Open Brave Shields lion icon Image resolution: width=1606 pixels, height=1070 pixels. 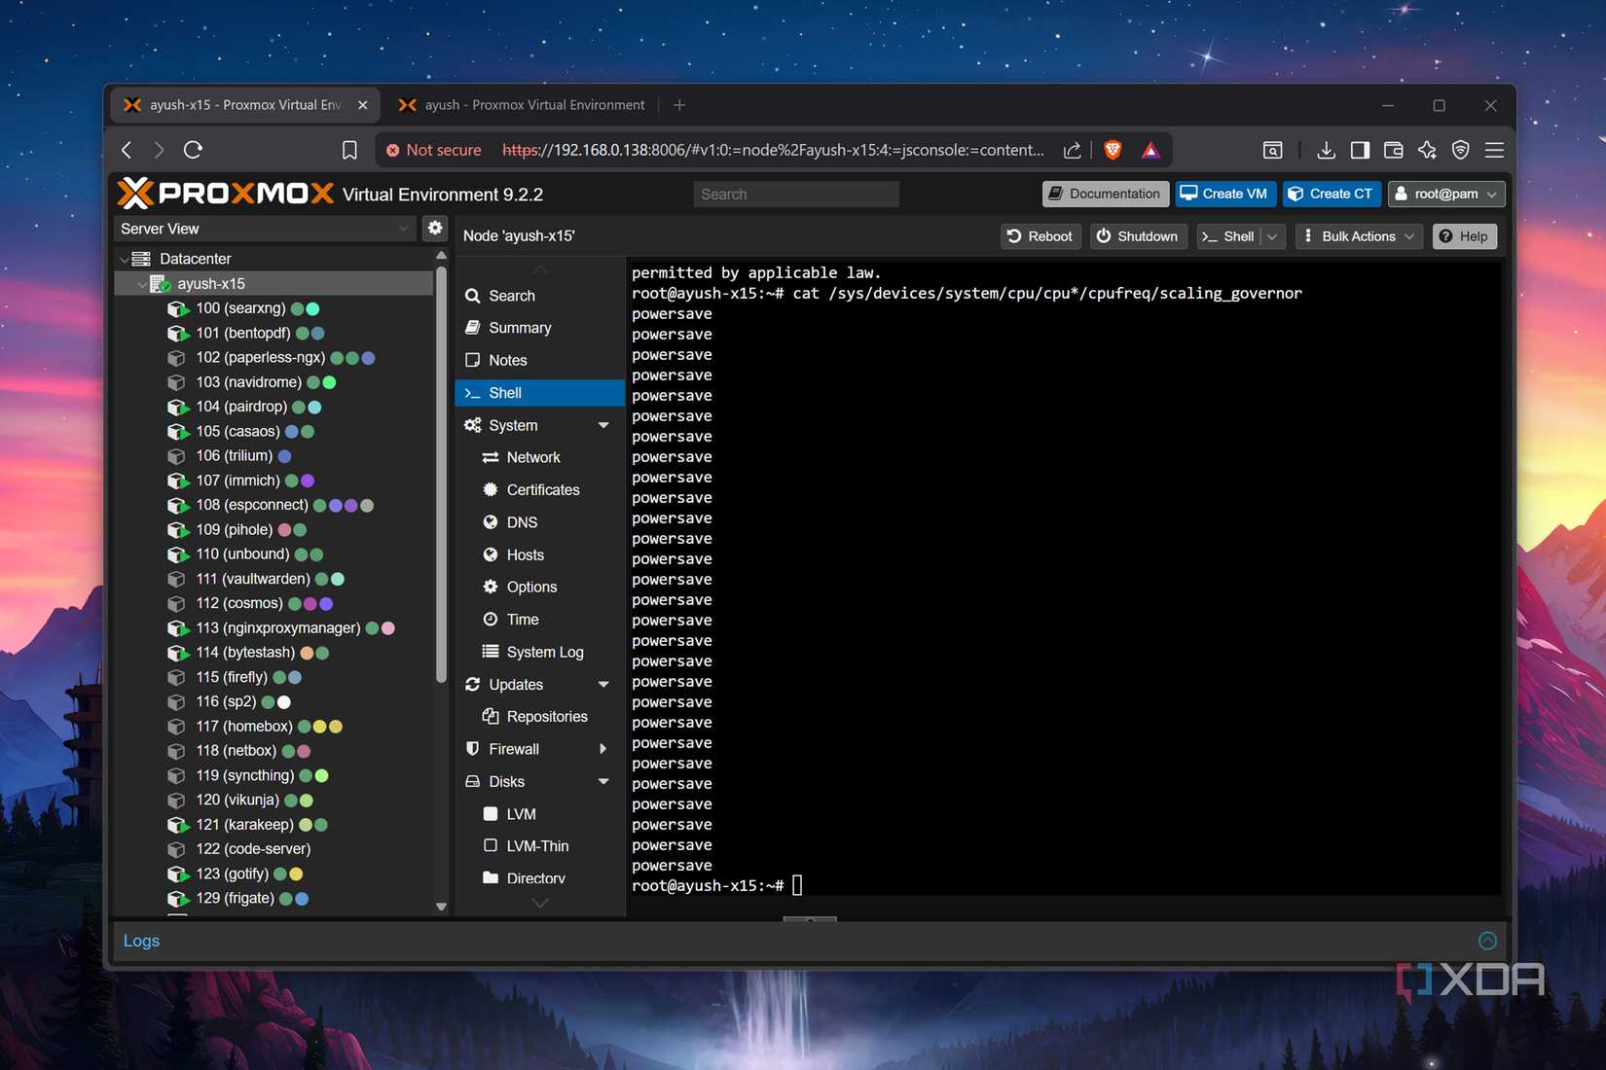1113,150
